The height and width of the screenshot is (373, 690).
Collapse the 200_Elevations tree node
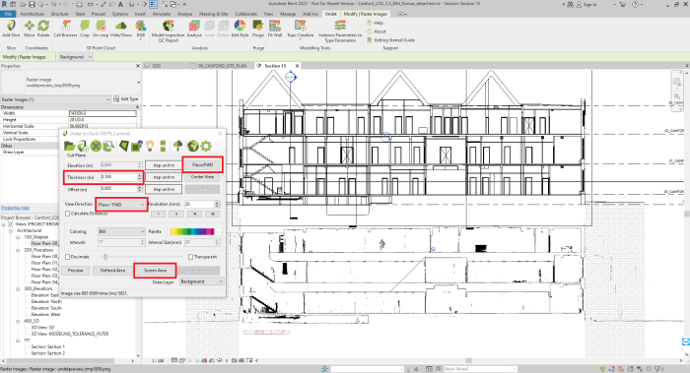(18, 289)
